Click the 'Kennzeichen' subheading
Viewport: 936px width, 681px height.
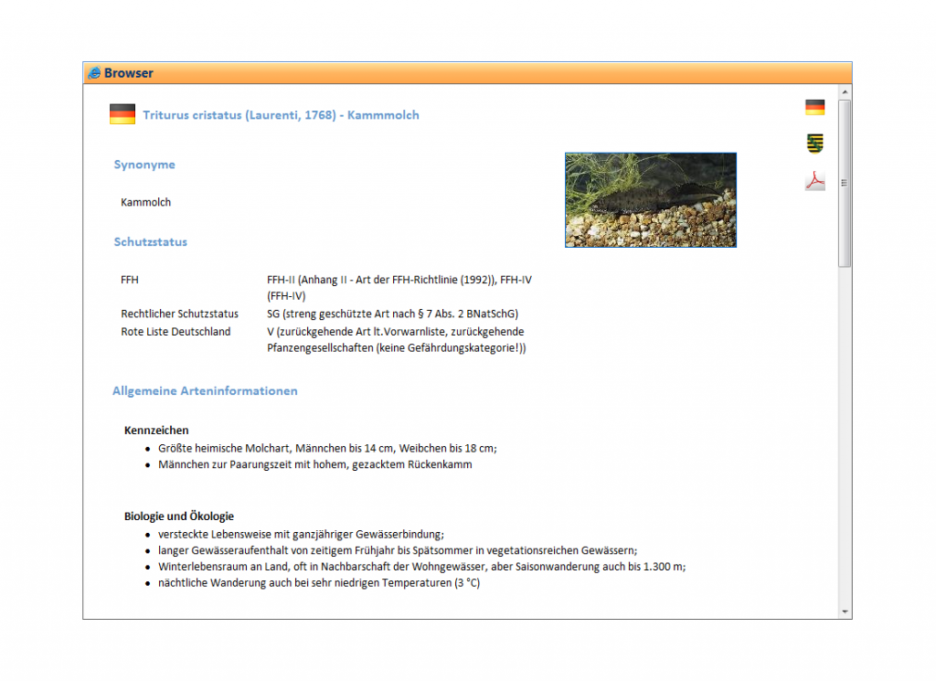(x=156, y=431)
